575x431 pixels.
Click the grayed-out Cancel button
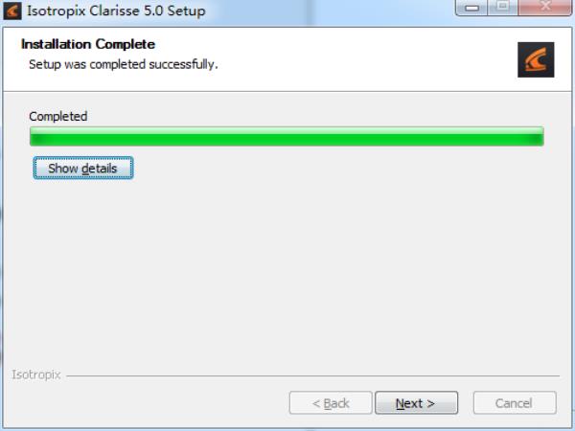click(x=515, y=403)
